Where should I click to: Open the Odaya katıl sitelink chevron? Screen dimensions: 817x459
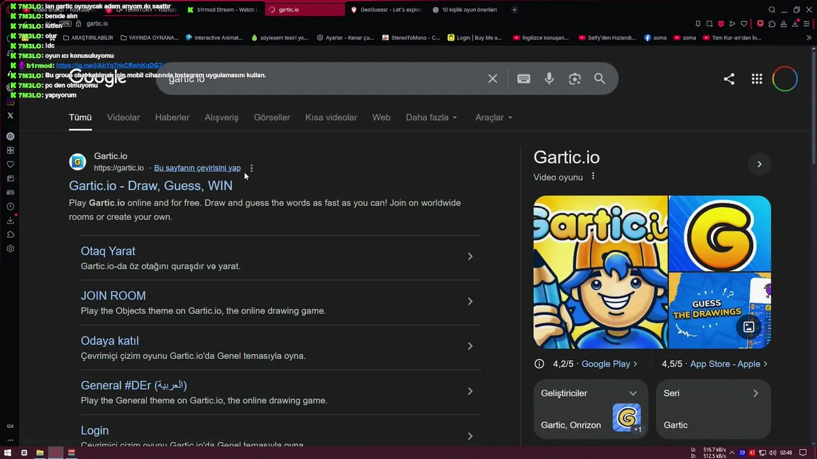tap(470, 346)
